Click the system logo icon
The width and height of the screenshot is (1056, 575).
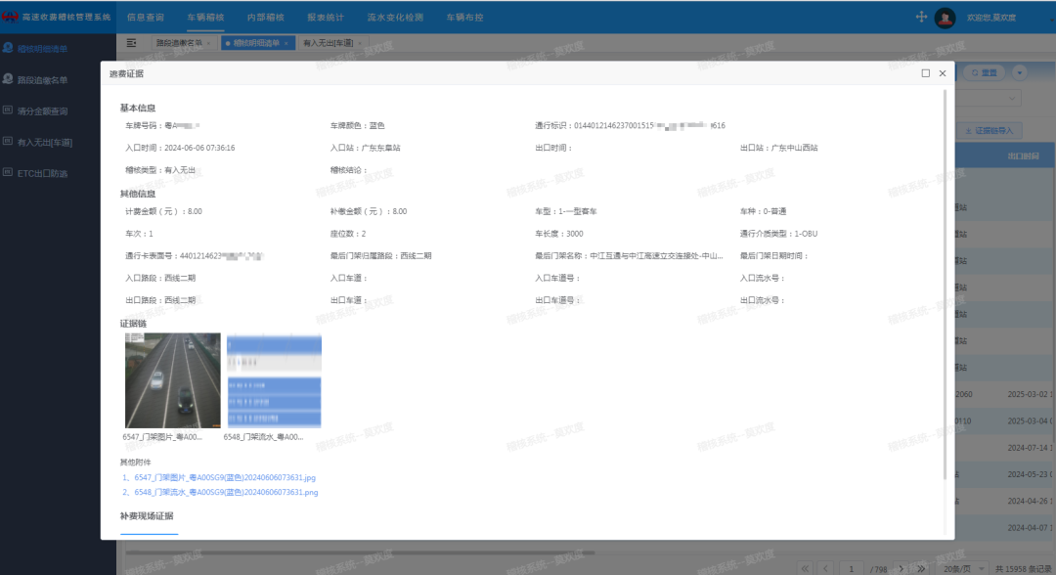coord(10,17)
